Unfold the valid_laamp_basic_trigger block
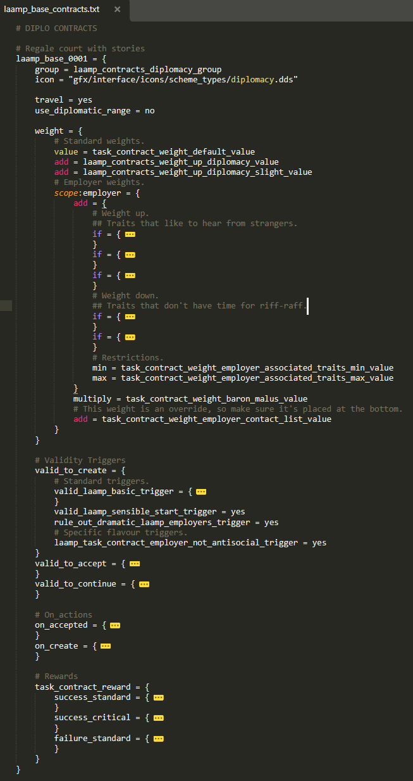 [x=201, y=491]
